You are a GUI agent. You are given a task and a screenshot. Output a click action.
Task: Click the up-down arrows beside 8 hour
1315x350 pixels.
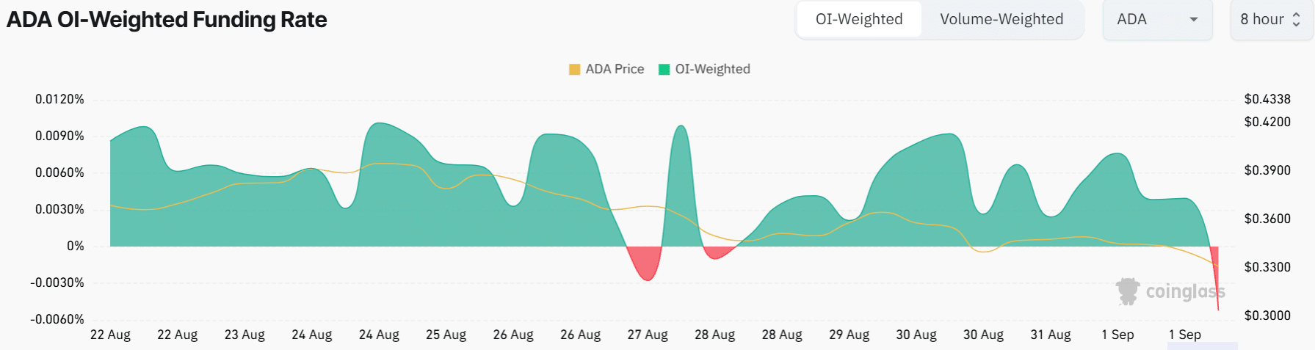[x=1296, y=20]
